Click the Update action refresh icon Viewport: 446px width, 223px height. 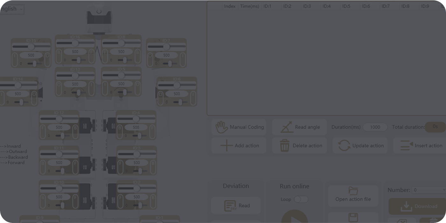click(360, 146)
